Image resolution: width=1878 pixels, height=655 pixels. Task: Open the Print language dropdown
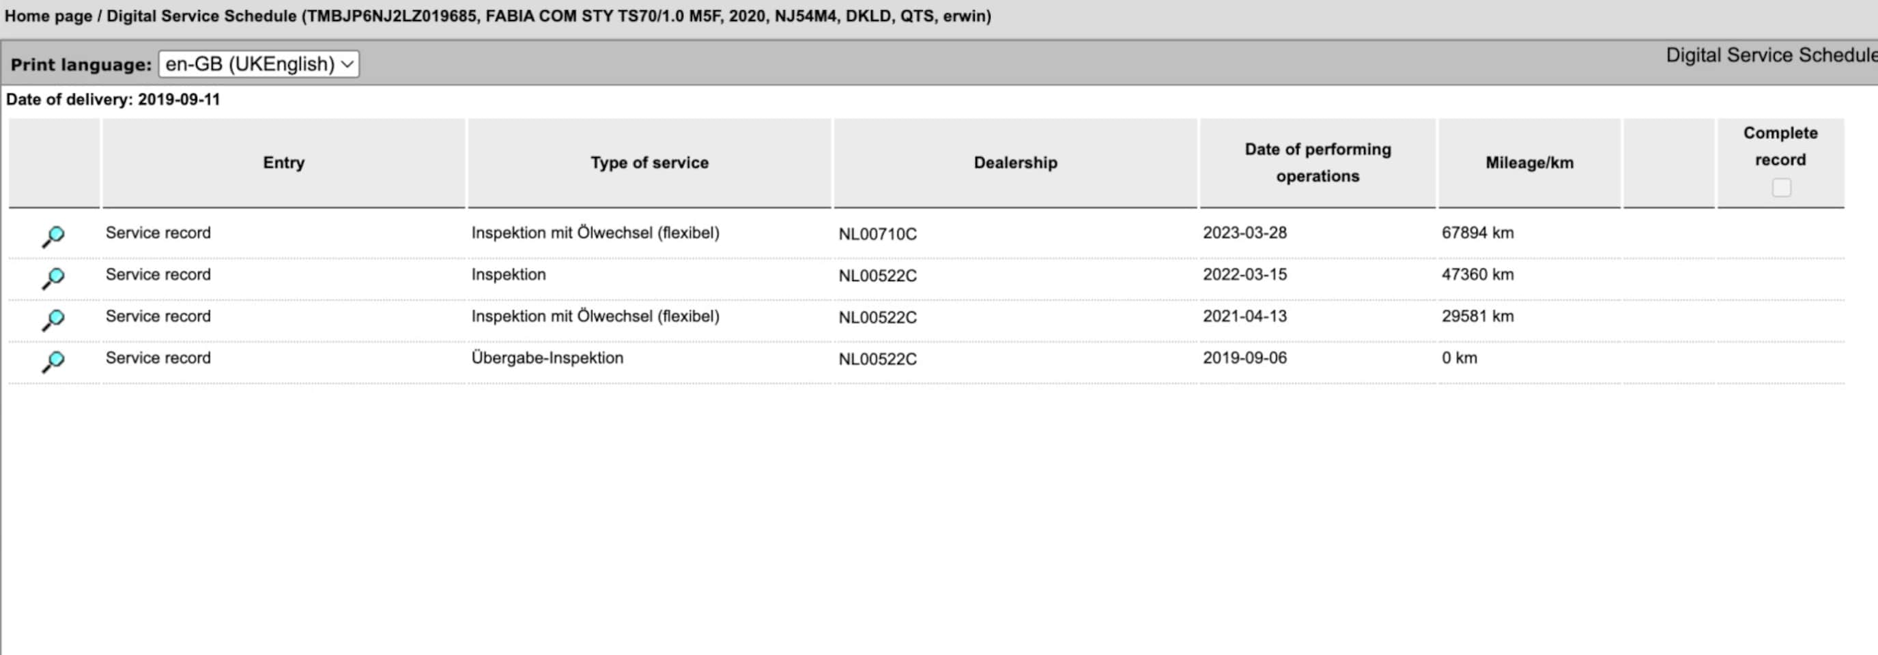coord(259,64)
